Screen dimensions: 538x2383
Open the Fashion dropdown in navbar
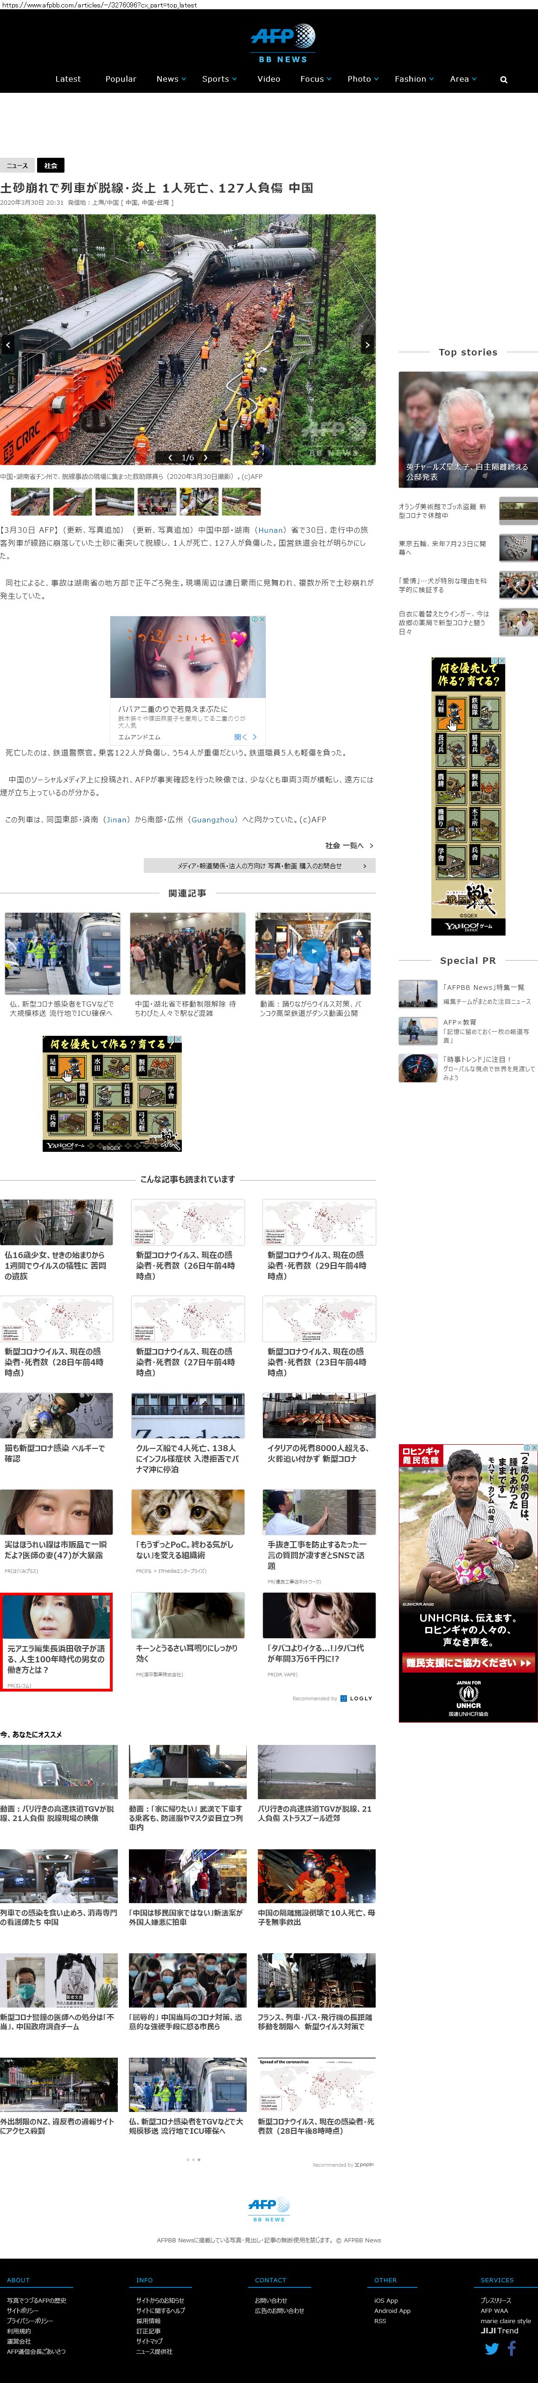coord(413,79)
